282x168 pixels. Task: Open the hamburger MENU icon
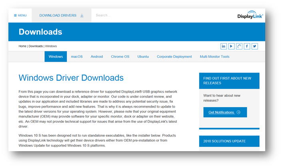tap(15, 16)
